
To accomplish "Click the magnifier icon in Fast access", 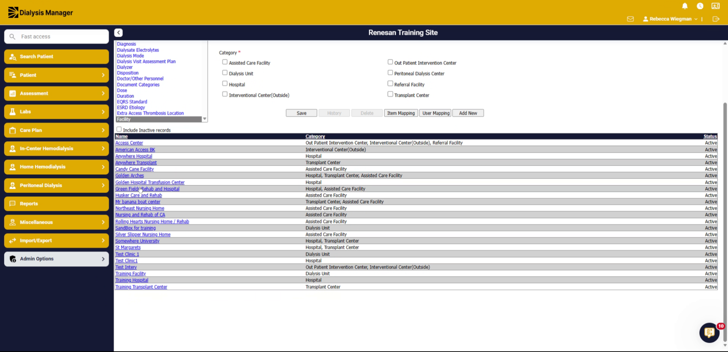I will [x=12, y=36].
